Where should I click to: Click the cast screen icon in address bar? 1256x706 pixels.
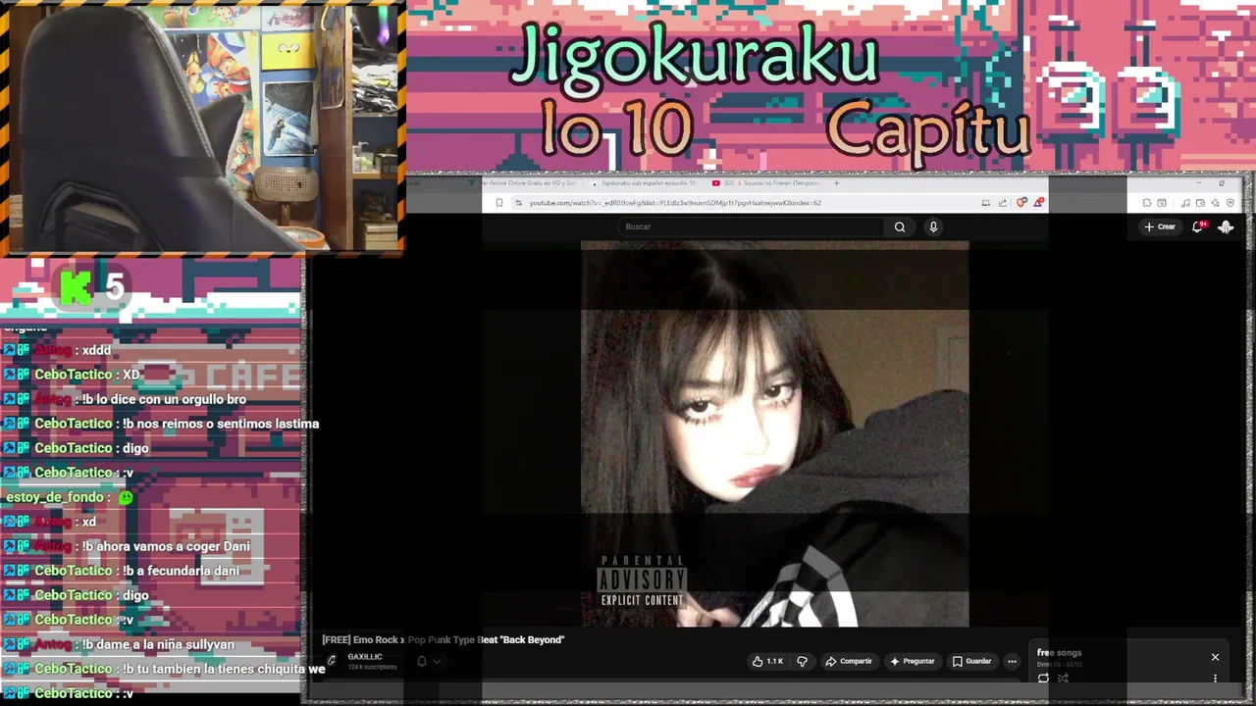[x=986, y=203]
